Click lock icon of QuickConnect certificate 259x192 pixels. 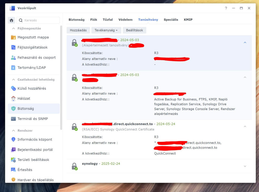74,127
